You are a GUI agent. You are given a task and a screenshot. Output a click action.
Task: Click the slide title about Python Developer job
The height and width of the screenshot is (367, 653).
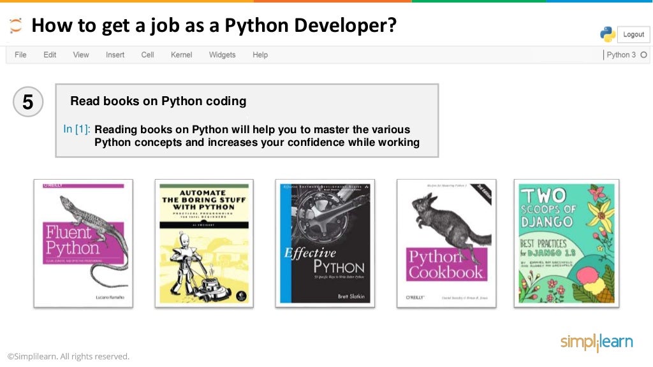click(x=214, y=25)
